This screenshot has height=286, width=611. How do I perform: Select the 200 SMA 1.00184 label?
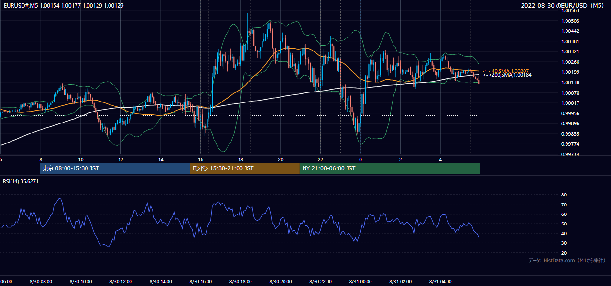pos(507,75)
